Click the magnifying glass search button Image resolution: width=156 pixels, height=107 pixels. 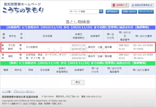[x=101, y=12]
